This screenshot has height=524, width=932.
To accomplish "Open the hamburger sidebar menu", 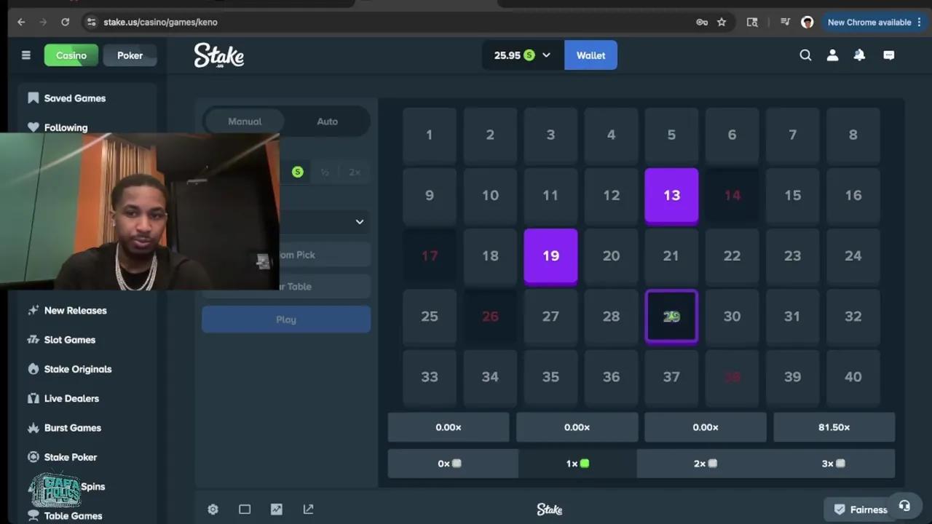I will coord(26,55).
